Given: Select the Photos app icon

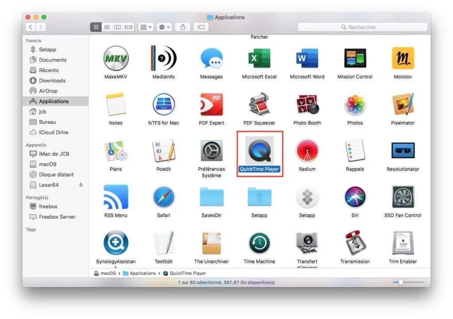Looking at the screenshot, I should tap(355, 104).
